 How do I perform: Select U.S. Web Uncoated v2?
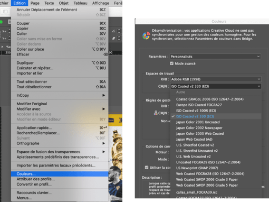click(x=216, y=157)
